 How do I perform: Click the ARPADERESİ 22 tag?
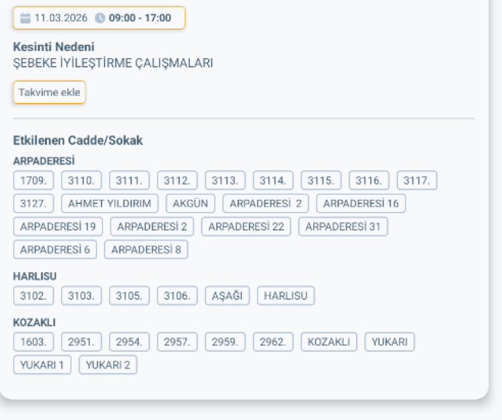pos(246,227)
